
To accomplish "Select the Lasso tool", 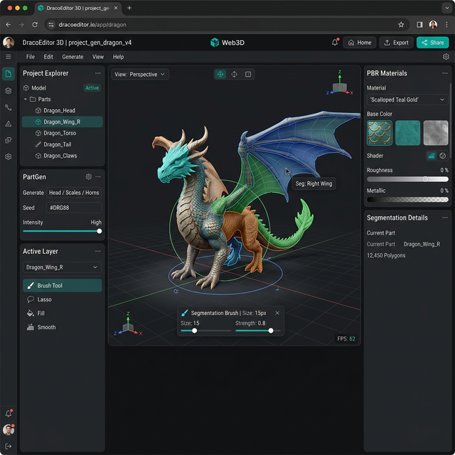I will pyautogui.click(x=63, y=299).
